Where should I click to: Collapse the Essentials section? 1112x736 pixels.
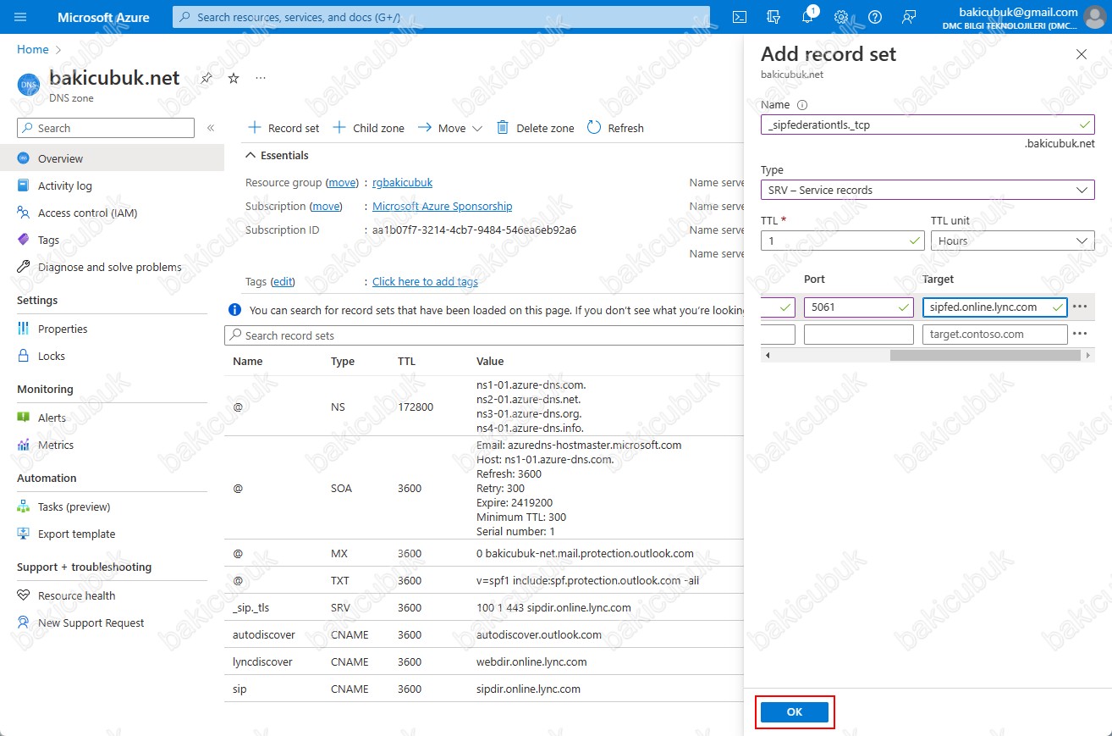pos(250,155)
